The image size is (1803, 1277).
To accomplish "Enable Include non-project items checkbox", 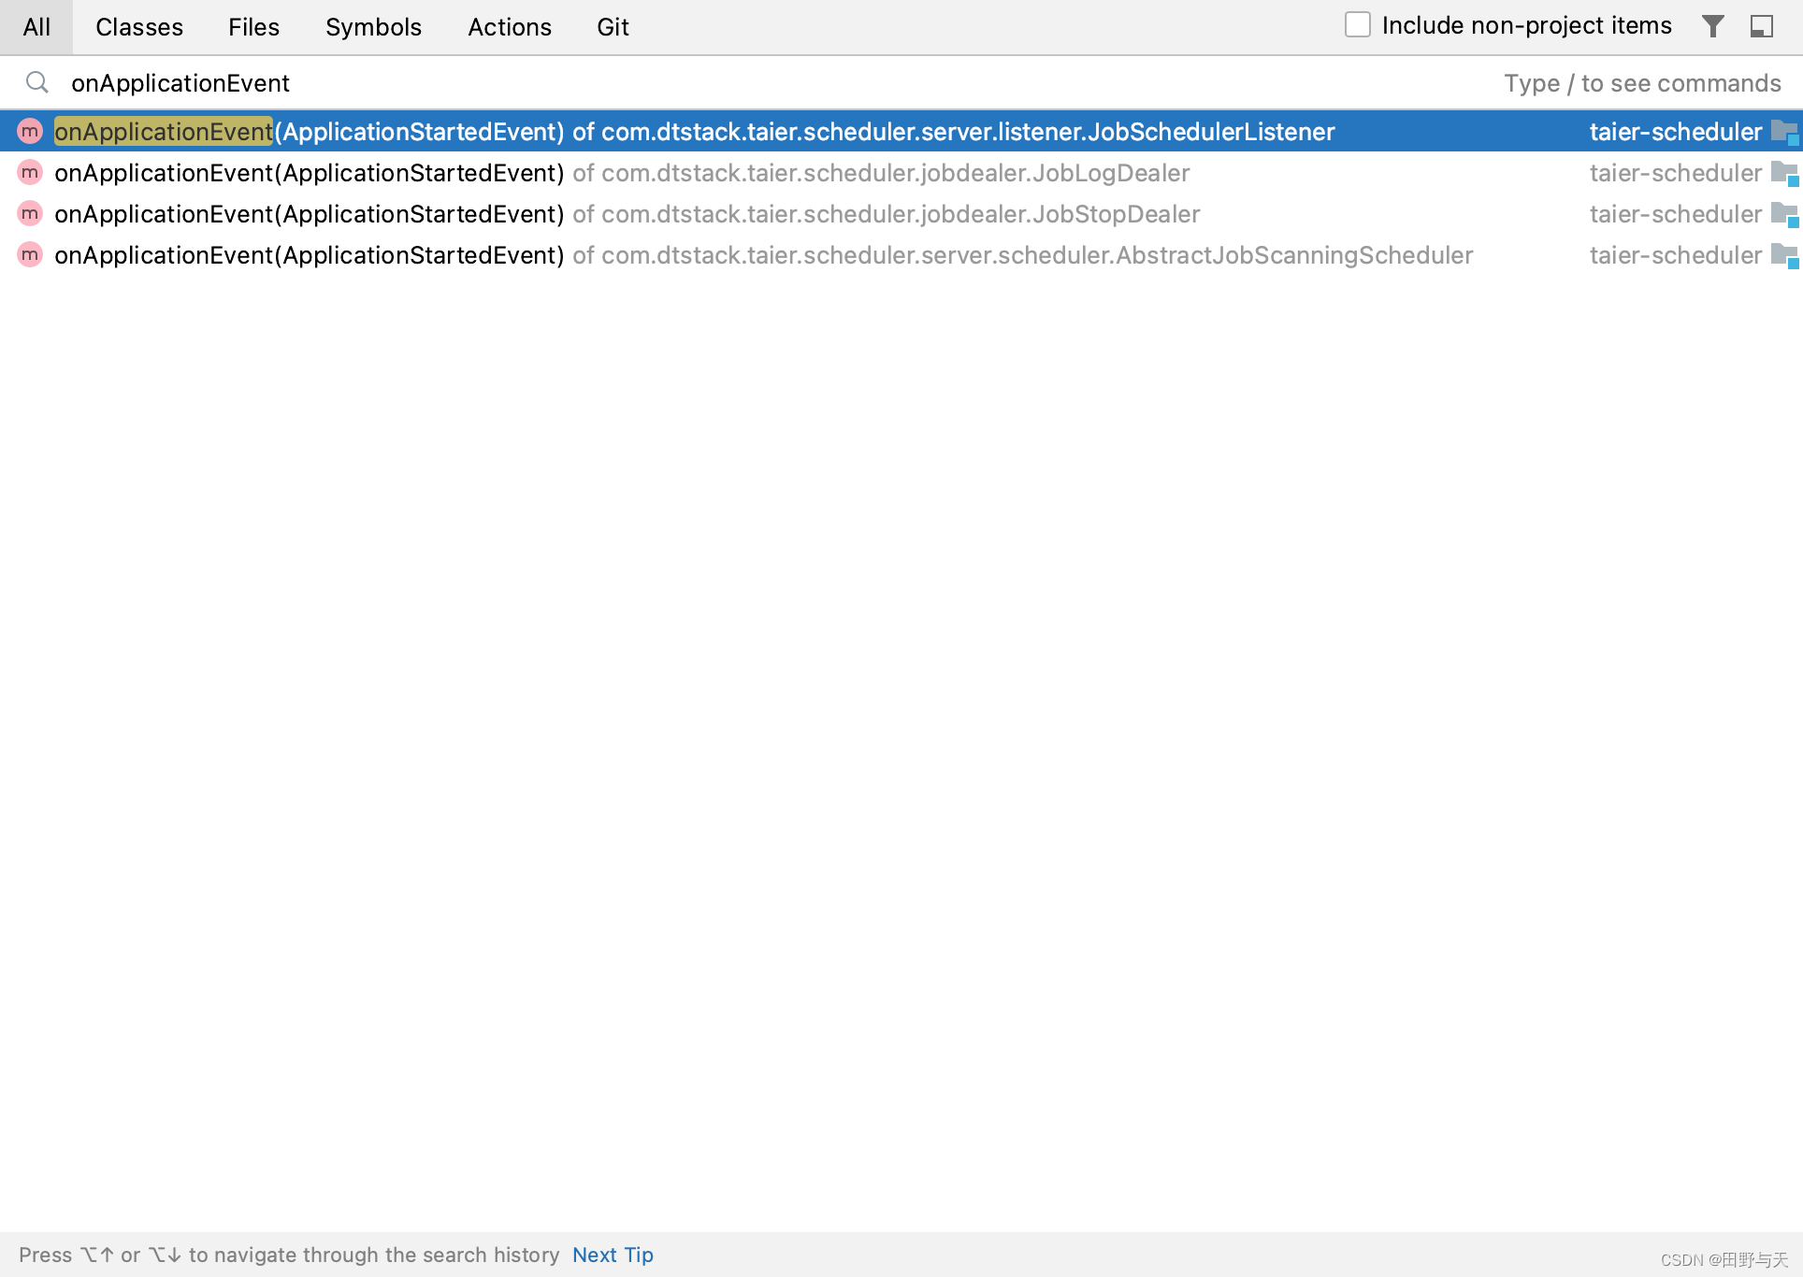I will [x=1358, y=25].
